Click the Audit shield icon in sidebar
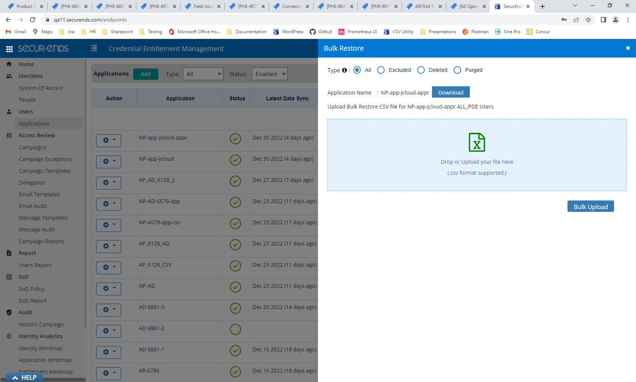 (x=9, y=312)
